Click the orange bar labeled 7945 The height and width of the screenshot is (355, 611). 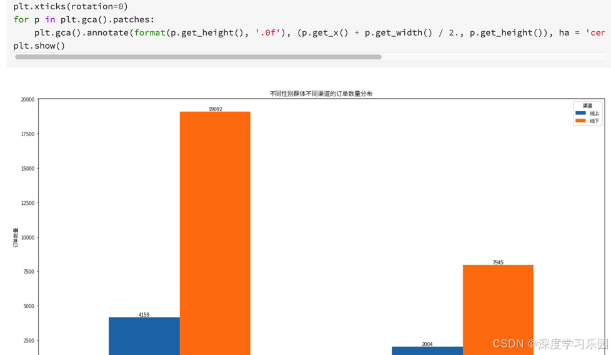tap(498, 310)
